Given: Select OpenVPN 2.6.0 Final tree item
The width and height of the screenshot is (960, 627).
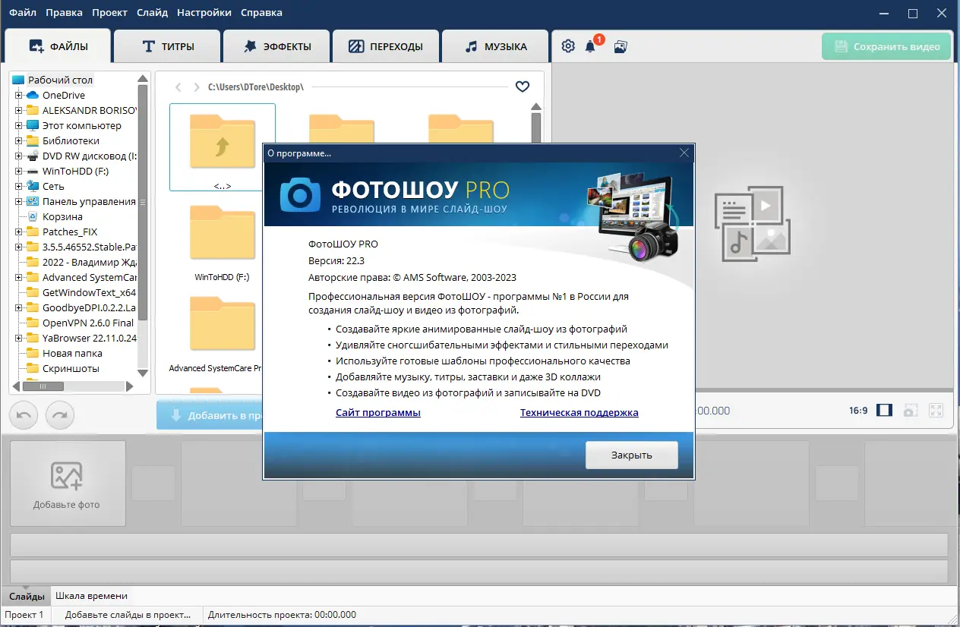Looking at the screenshot, I should 88,323.
